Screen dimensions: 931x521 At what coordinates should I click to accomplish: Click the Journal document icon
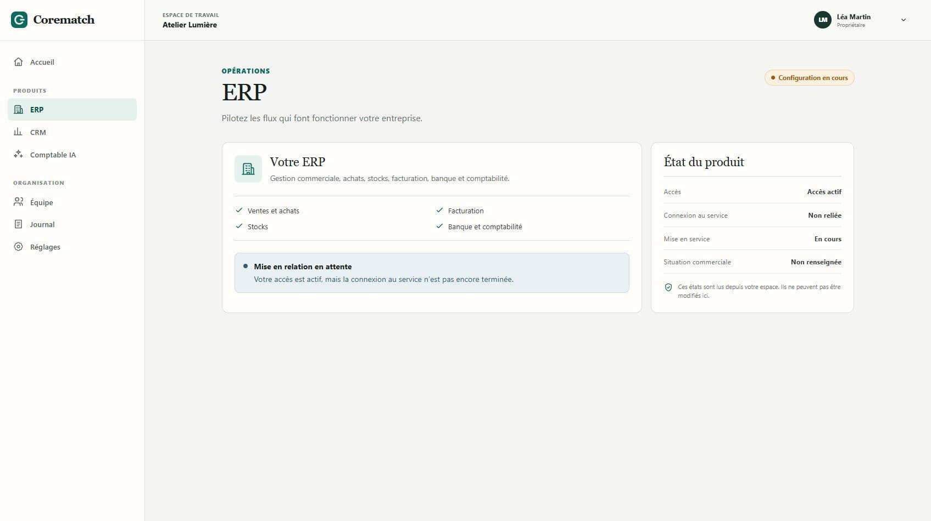[x=18, y=224]
